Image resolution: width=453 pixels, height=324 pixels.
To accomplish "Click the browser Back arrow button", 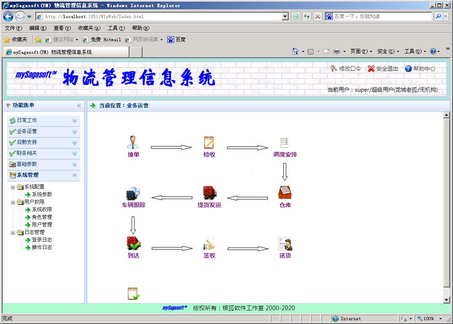I will (8, 16).
